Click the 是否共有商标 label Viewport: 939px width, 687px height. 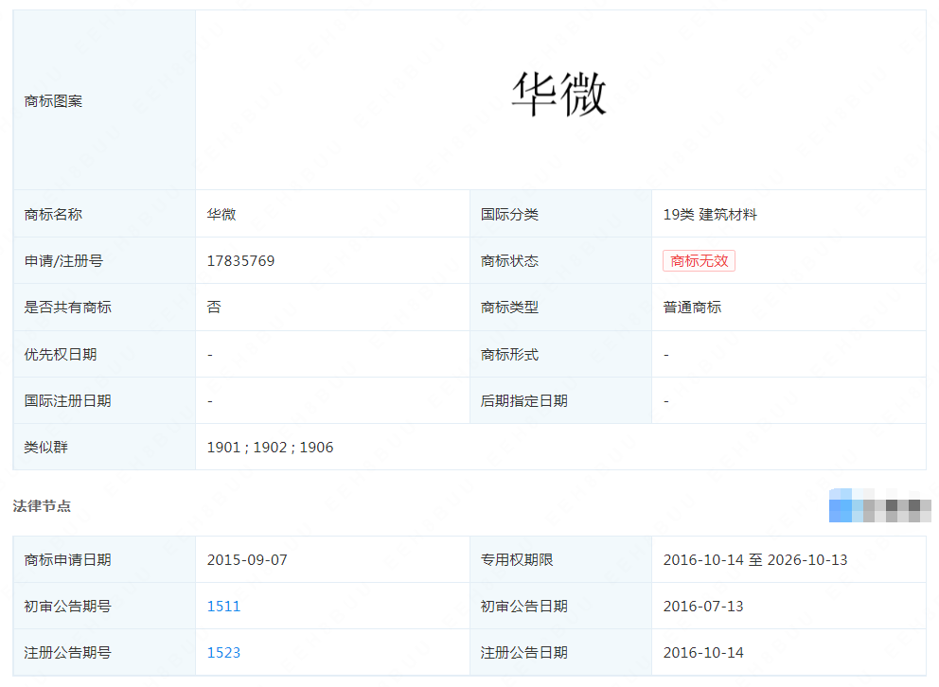coord(67,307)
